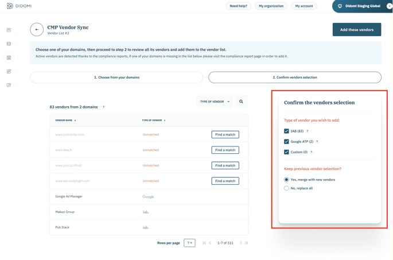Click the 1-7 of 111 page indicator
393x260 pixels.
click(x=225, y=243)
